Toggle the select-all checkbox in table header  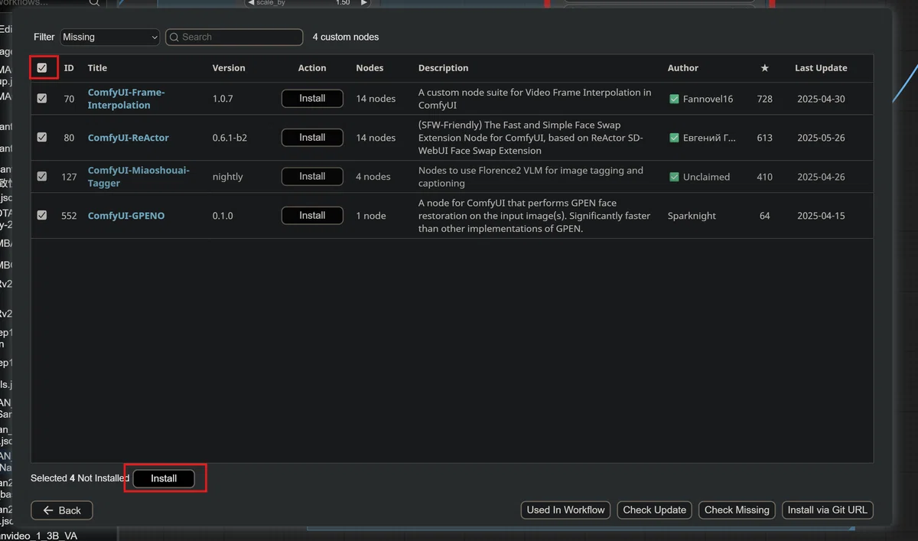42,68
